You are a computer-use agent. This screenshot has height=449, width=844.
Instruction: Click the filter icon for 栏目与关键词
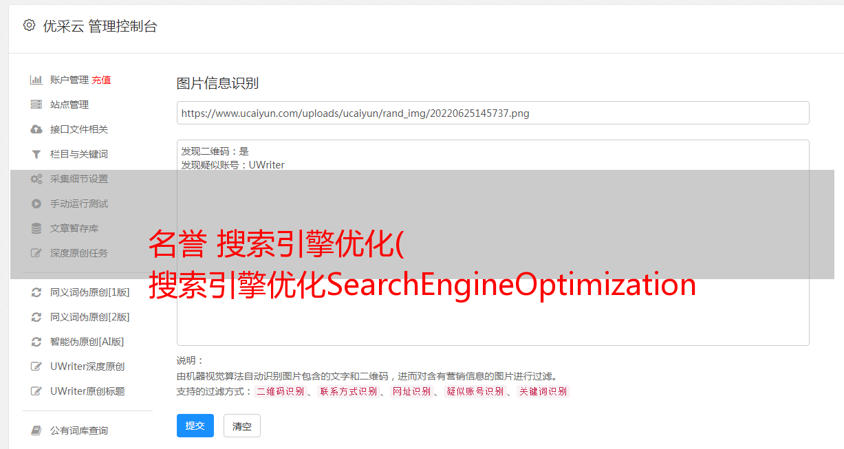pos(36,154)
